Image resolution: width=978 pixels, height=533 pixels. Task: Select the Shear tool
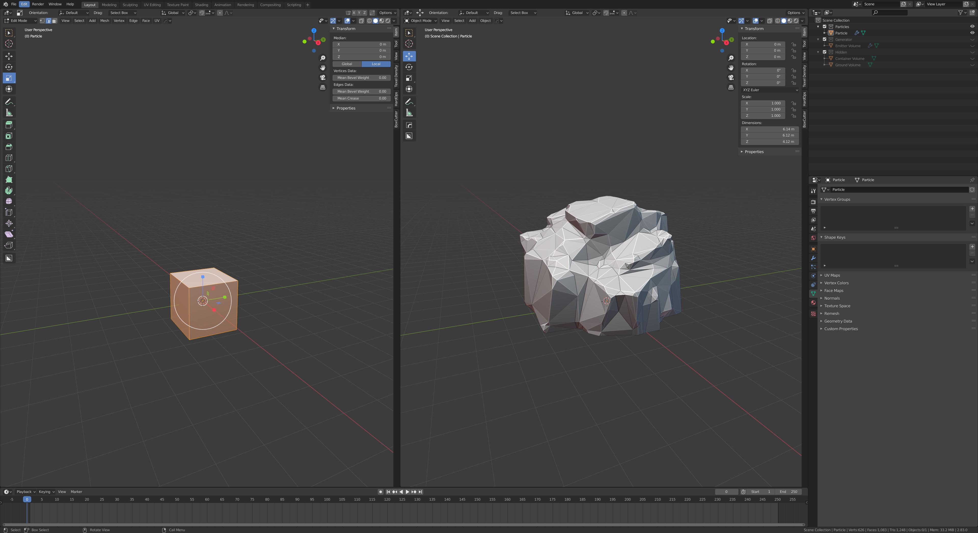point(9,234)
